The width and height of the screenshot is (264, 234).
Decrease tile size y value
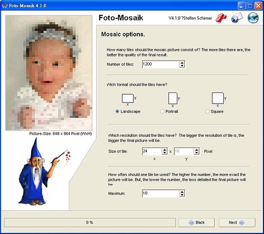click(196, 153)
